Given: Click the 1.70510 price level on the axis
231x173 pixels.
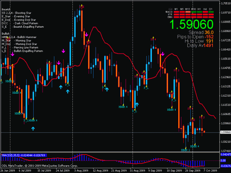Looking at the screenshot, I should coord(226,3).
